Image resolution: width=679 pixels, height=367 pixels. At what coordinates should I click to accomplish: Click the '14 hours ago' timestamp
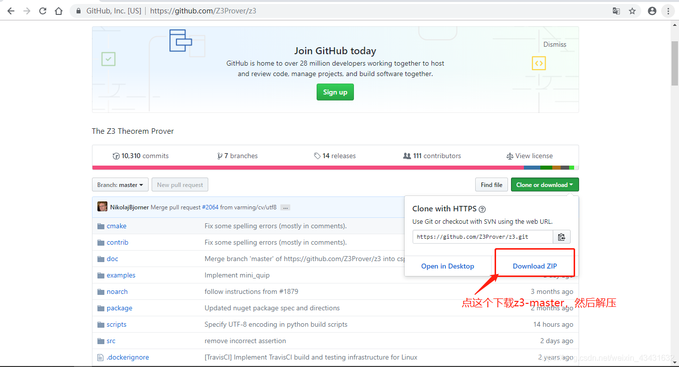[x=553, y=324]
